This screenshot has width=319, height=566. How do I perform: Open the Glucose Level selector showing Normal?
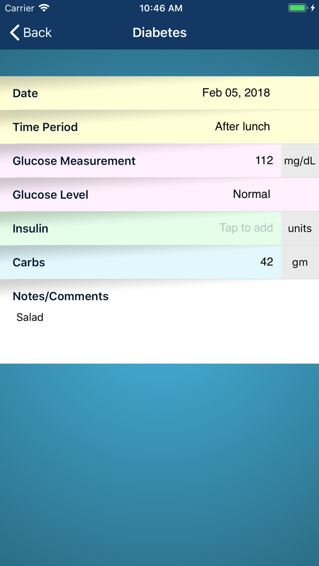[x=252, y=194]
